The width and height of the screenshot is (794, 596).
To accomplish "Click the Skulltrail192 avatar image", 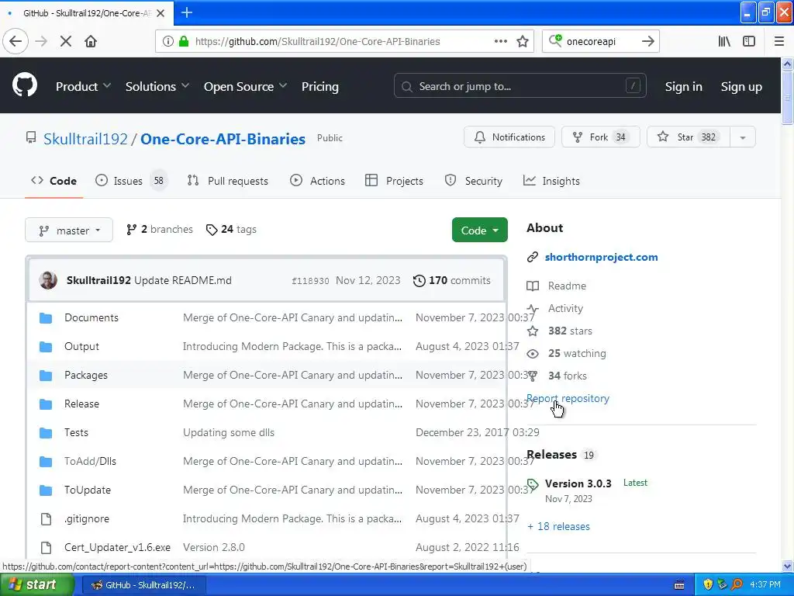I will (x=48, y=280).
